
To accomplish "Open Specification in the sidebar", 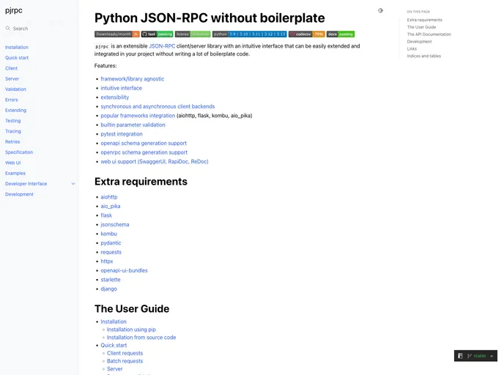I will click(x=19, y=152).
